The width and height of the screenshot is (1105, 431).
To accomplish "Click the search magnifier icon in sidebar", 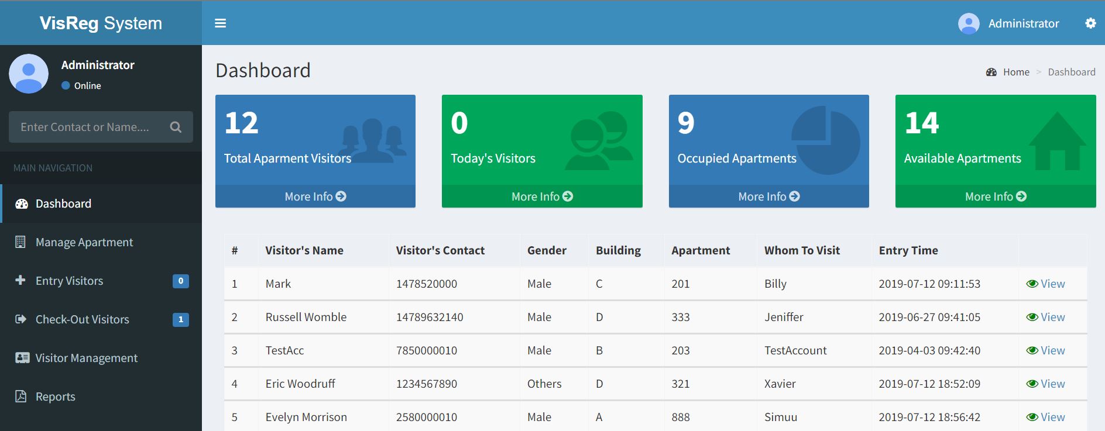I will [x=176, y=127].
